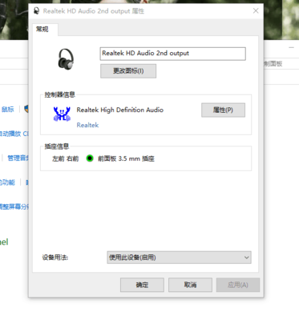Image resolution: width=299 pixels, height=320 pixels.
Task: Minimize the background Control Panel window
Action: click(x=291, y=47)
